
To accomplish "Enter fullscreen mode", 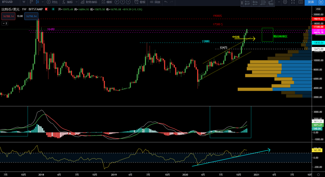I will [x=293, y=2].
